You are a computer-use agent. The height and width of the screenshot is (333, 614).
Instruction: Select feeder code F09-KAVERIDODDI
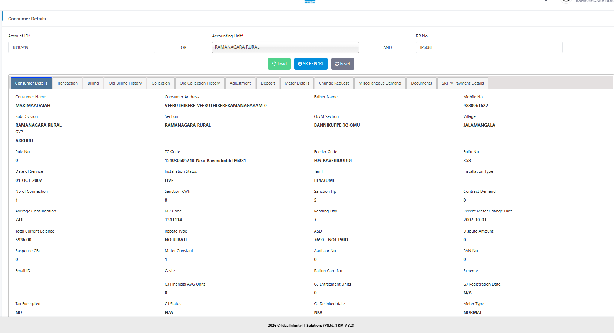(x=333, y=161)
